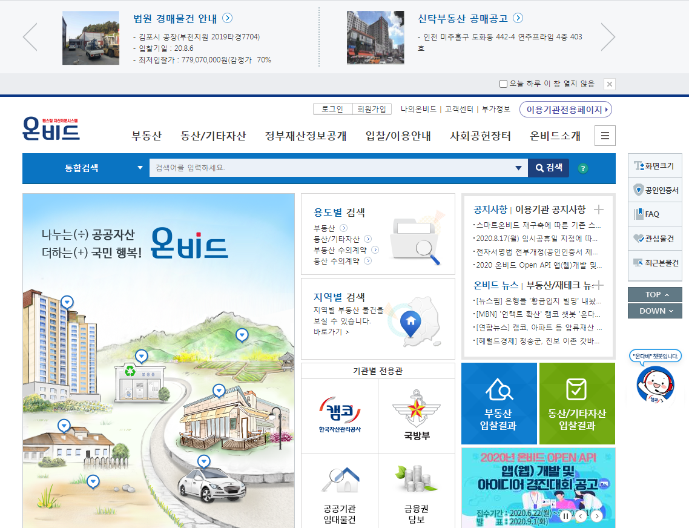Select the 온비드 뉴스 tab

[x=496, y=285]
